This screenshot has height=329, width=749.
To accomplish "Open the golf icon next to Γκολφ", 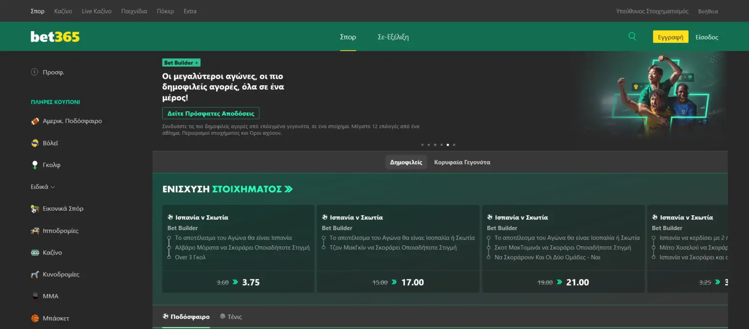I will click(35, 165).
